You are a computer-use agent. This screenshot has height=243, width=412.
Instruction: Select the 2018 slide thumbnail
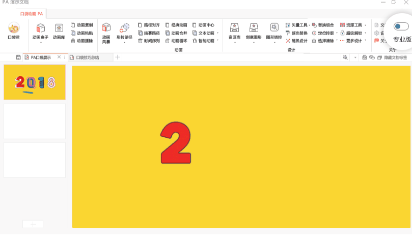click(x=35, y=82)
